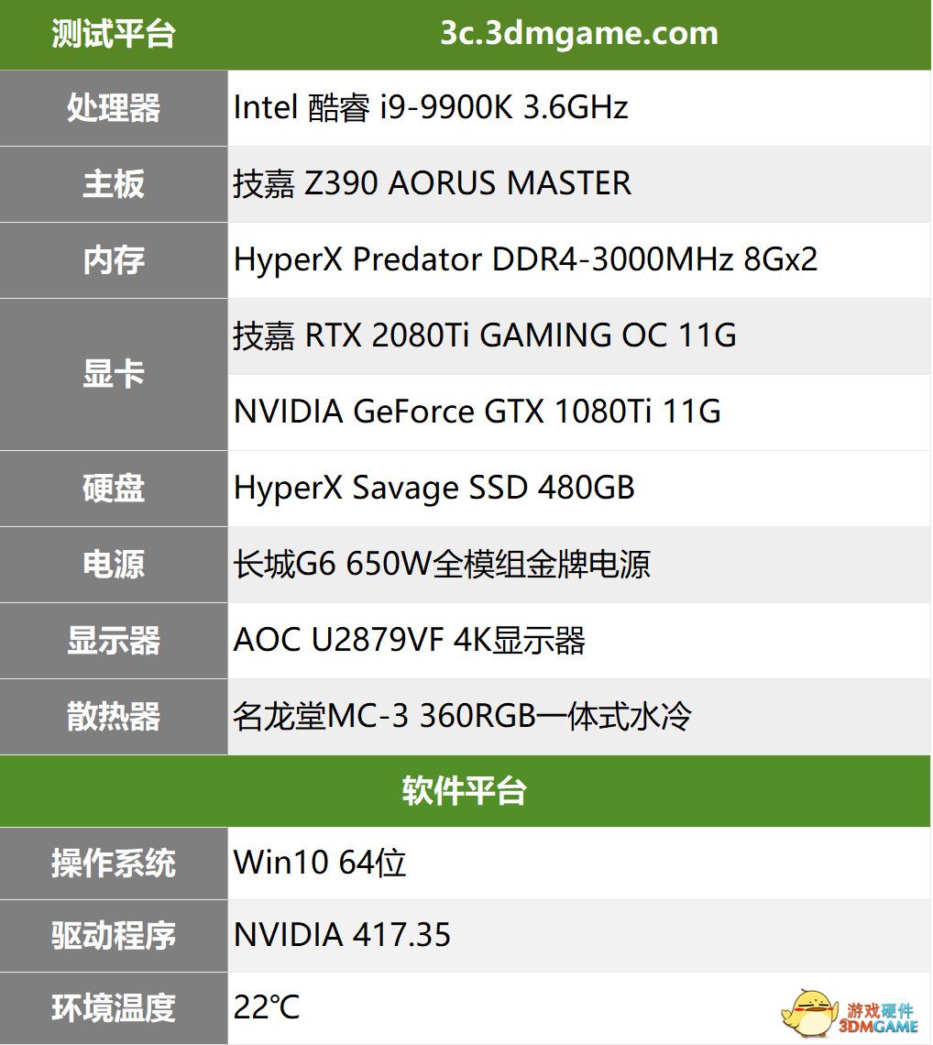Viewport: 933px width, 1045px height.
Task: Select the 显卡 row label
Action: tap(114, 374)
